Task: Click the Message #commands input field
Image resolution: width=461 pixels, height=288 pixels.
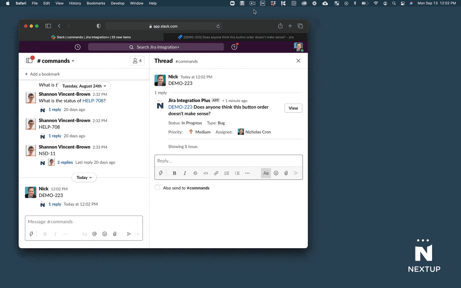Action: (84, 222)
